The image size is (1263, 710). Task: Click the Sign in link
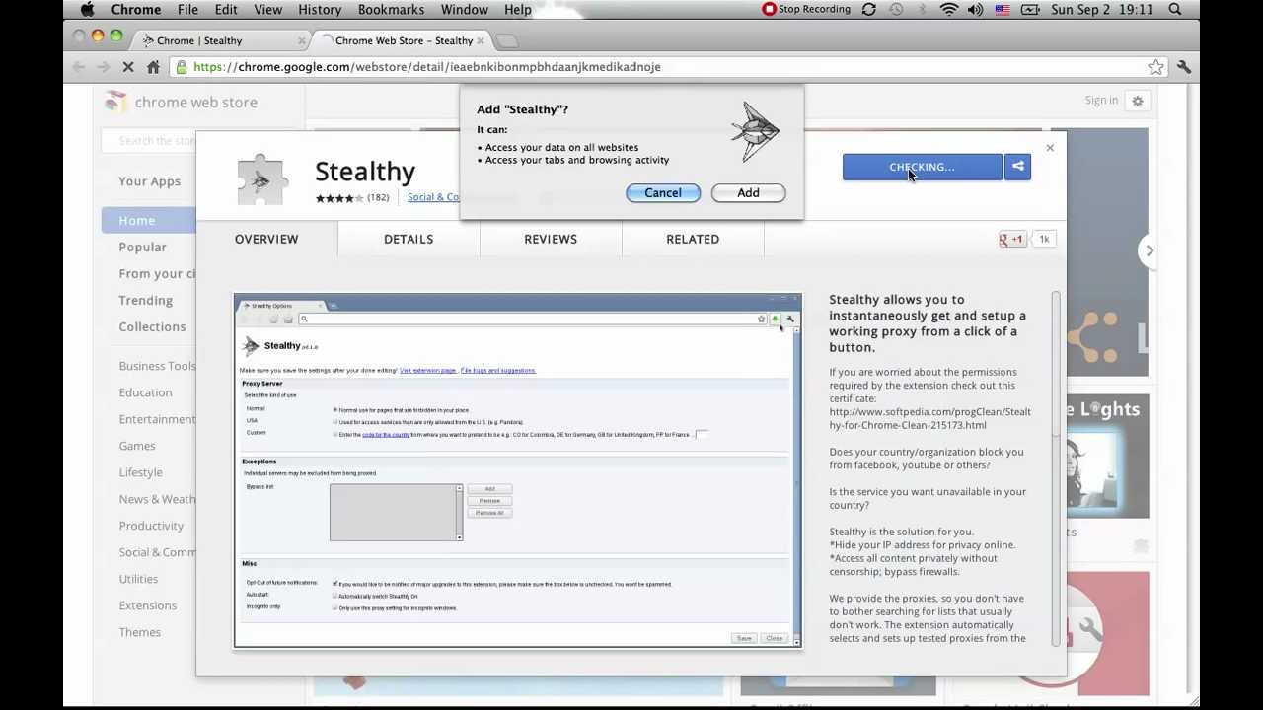(x=1101, y=101)
